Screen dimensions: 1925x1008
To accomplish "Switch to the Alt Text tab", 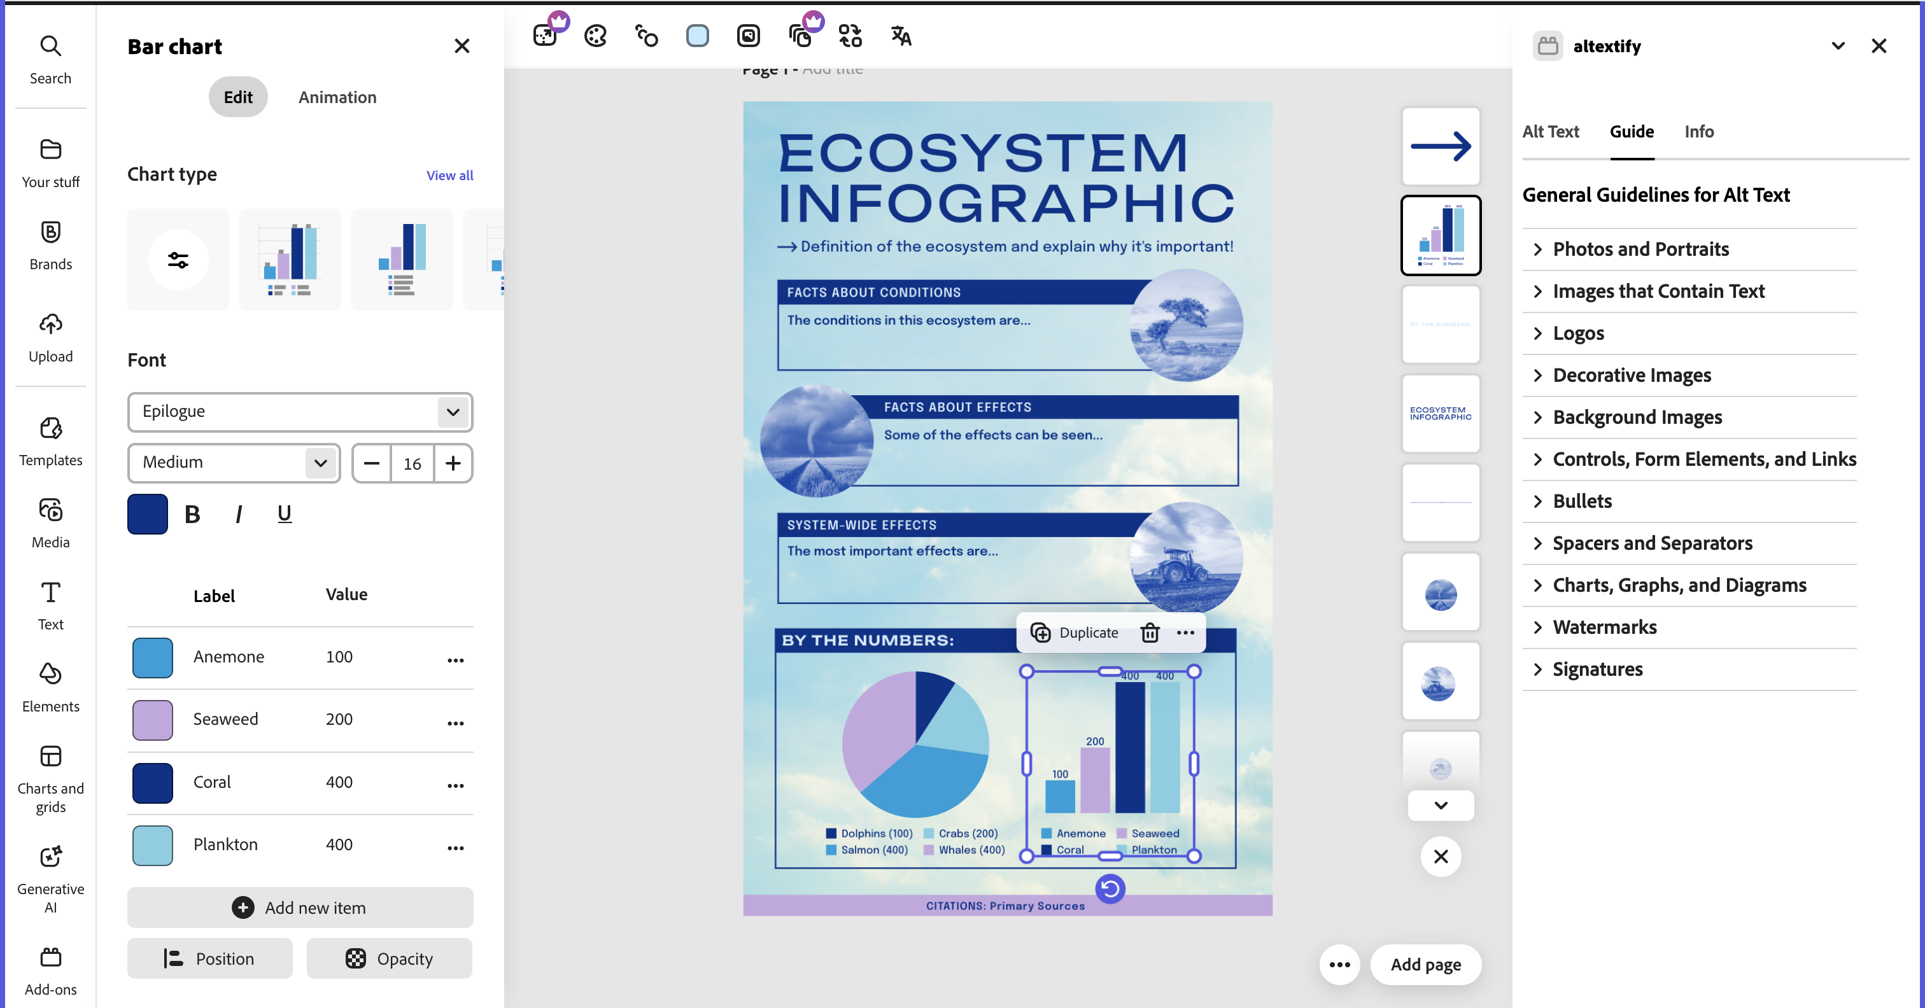I will click(x=1550, y=132).
